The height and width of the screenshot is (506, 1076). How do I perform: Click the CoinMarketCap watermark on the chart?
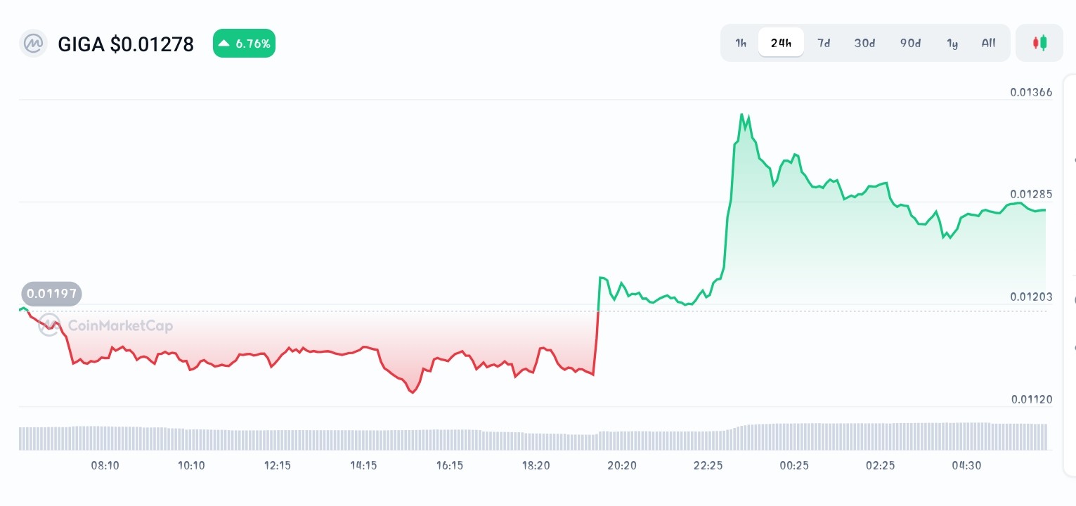point(107,325)
